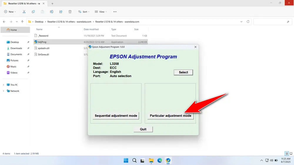Switch to large thumbnails view icon
Screen dimensions: 294x165
(x=291, y=154)
